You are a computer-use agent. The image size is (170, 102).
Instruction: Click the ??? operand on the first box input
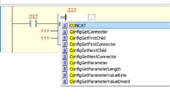click(x=45, y=31)
